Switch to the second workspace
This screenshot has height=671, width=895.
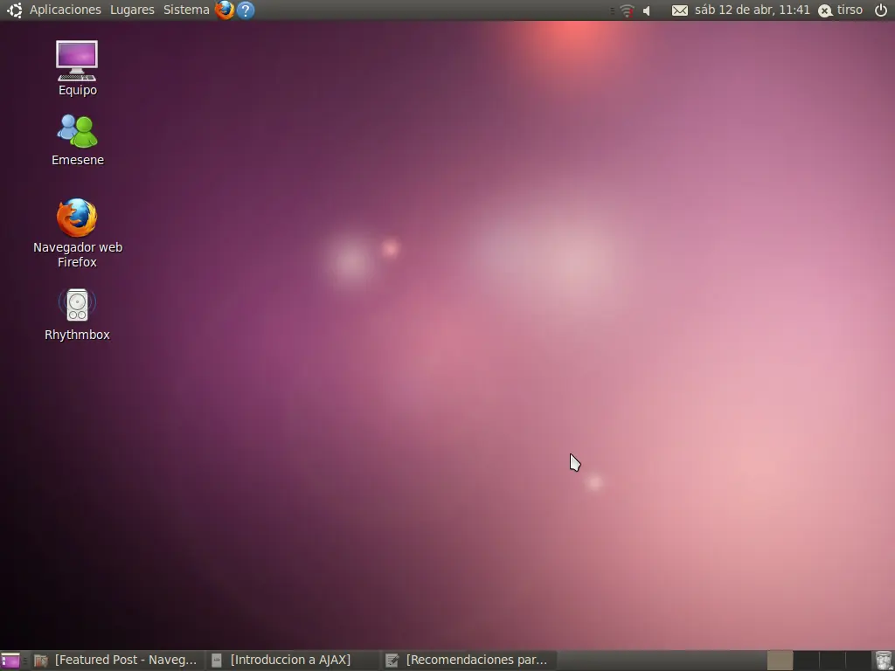806,661
